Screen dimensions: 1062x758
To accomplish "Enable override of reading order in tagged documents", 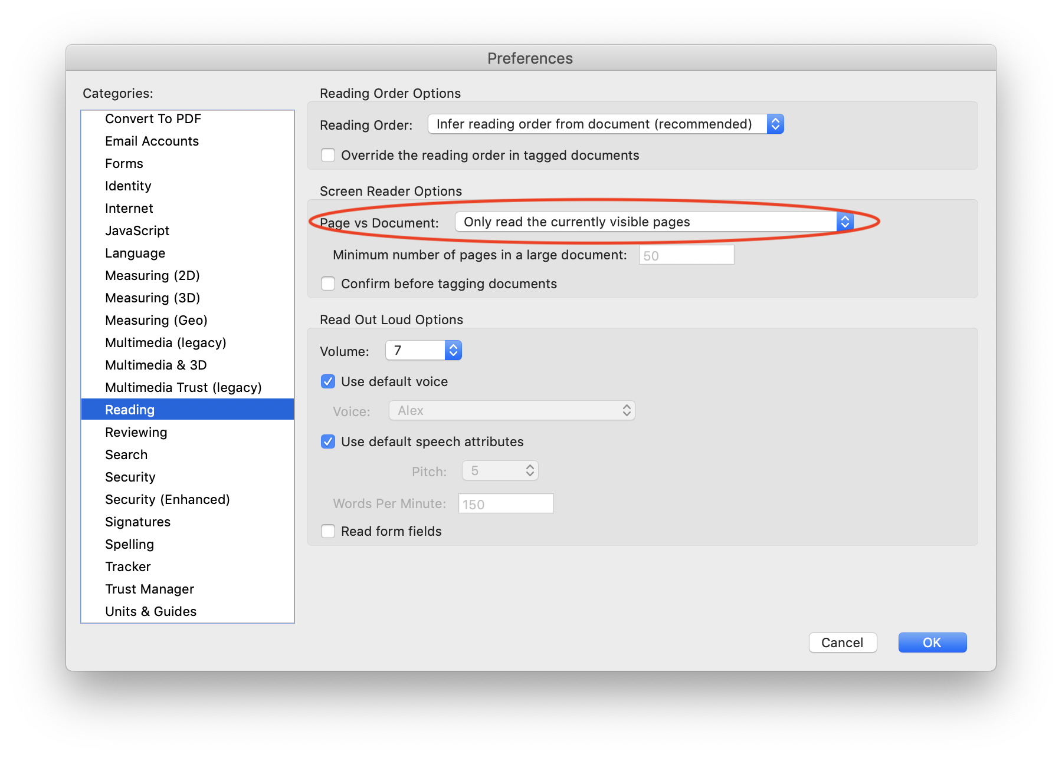I will click(328, 155).
